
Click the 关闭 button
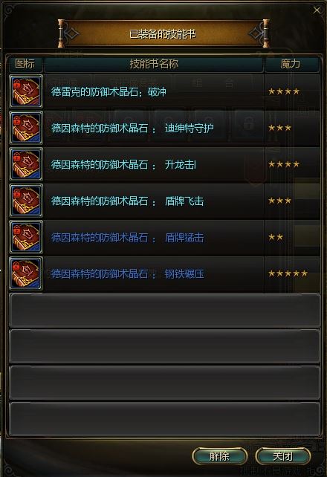[283, 456]
